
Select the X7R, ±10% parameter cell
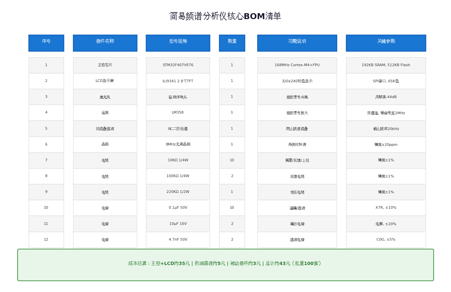coord(386,208)
